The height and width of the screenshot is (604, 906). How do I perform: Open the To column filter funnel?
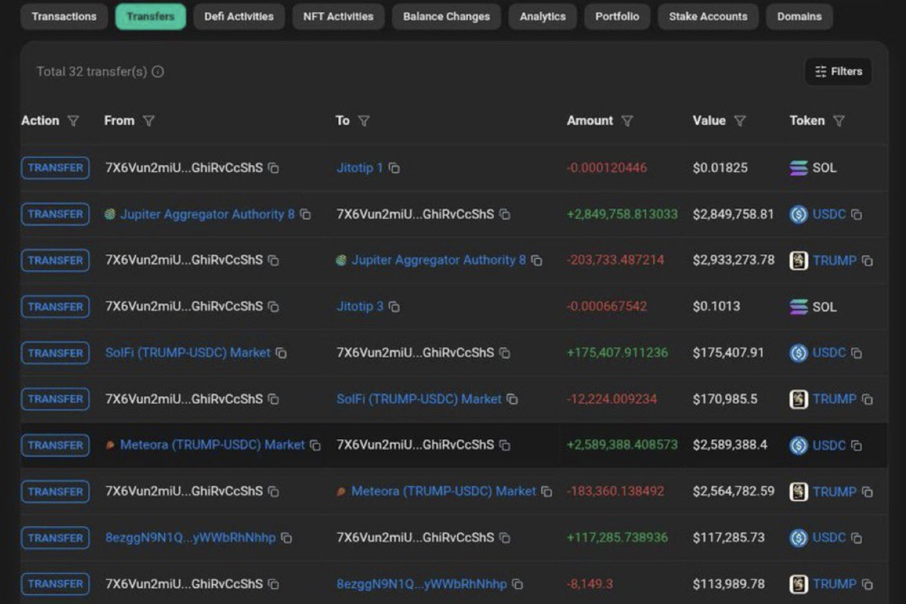tap(364, 121)
